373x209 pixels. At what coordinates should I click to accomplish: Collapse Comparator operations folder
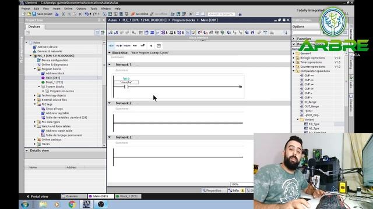(x=294, y=71)
